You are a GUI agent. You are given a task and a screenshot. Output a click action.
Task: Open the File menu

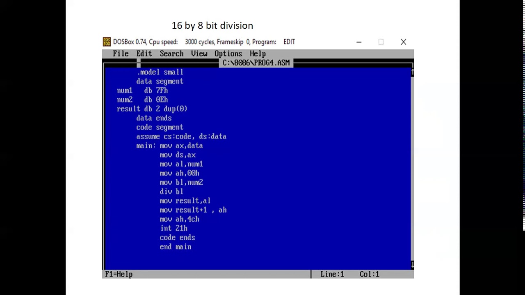[x=121, y=54]
